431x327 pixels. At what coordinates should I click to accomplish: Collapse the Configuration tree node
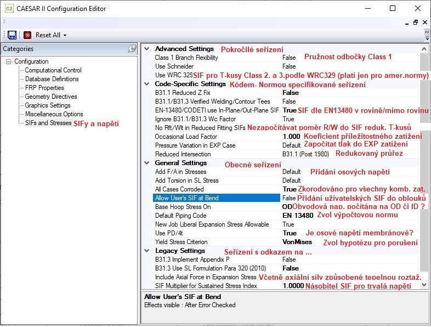9,61
